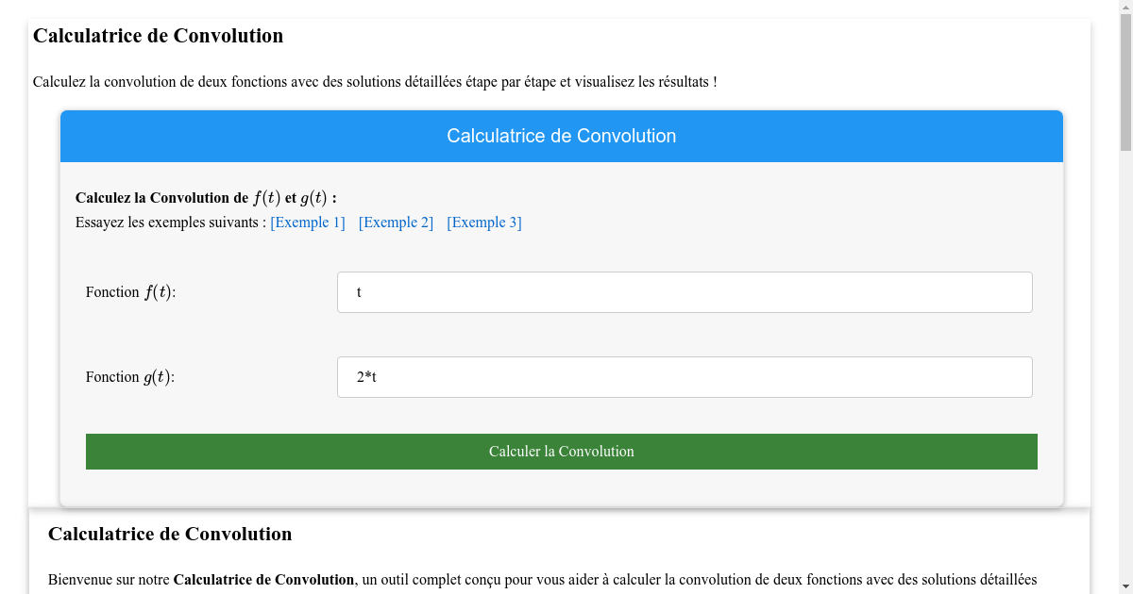Viewport: 1133px width, 594px height.
Task: Click the value 't' inside f(t) field
Action: click(x=359, y=292)
